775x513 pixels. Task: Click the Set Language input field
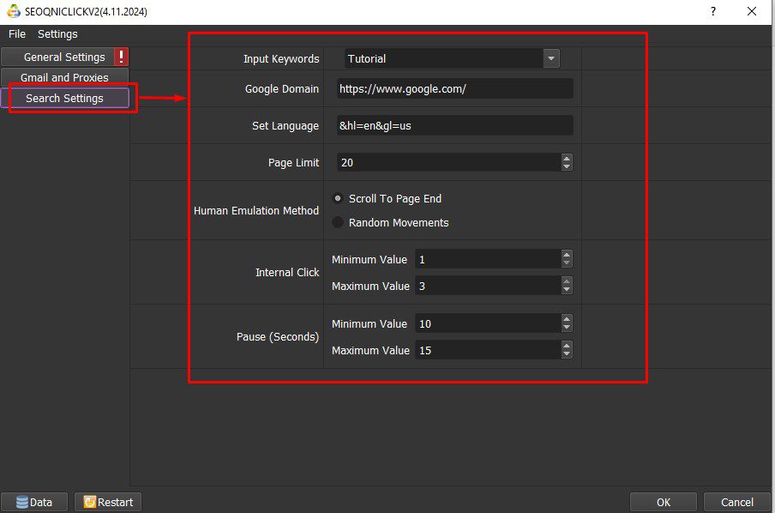click(x=454, y=125)
